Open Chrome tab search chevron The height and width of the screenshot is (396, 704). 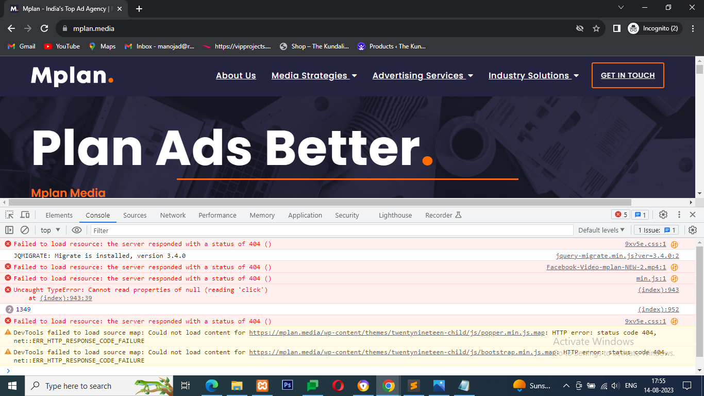621,8
